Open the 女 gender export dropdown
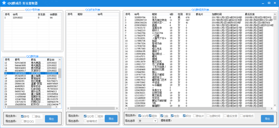Viewport: 279px width, 128px height. 148,121
